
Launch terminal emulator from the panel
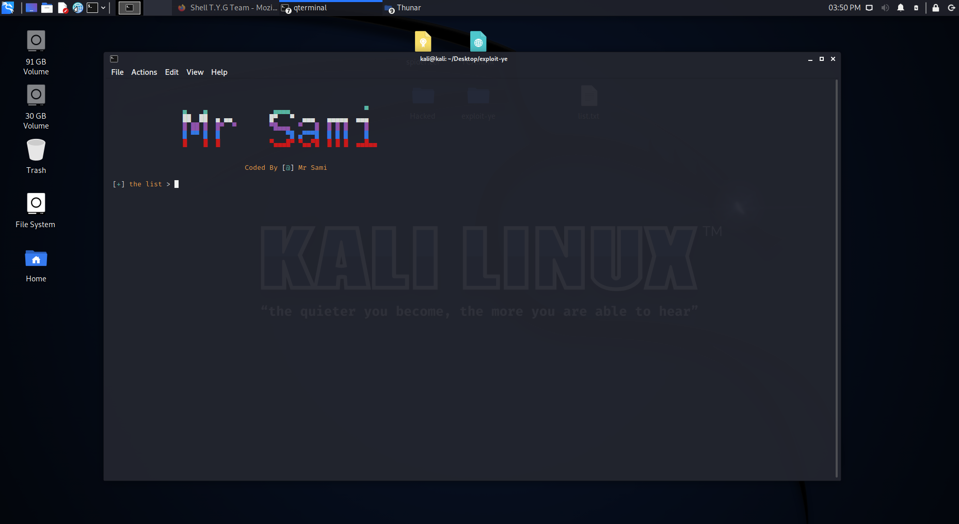(x=92, y=8)
